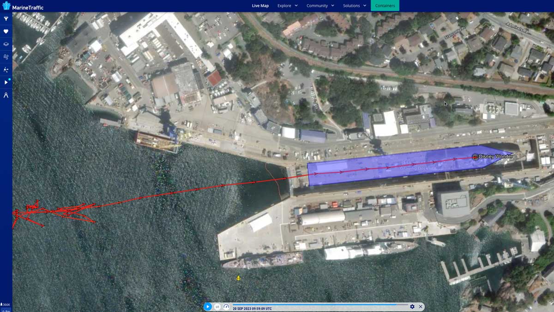554x312 pixels.
Task: Click the Disney Wonder vessel position marker
Action: (475, 157)
